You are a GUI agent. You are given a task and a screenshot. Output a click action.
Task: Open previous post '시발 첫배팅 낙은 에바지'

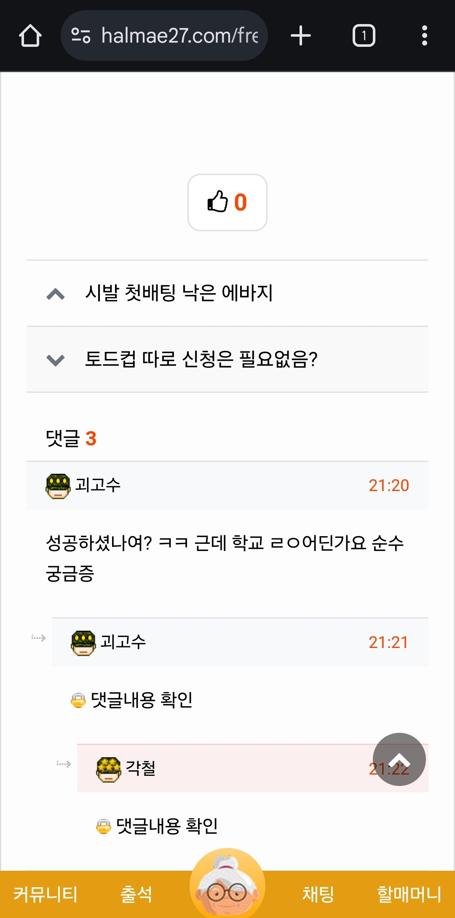coord(179,293)
